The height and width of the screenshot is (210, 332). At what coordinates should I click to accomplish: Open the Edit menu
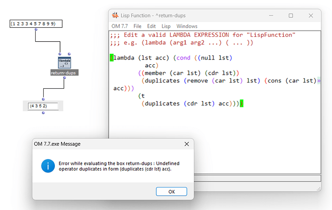pyautogui.click(x=151, y=26)
